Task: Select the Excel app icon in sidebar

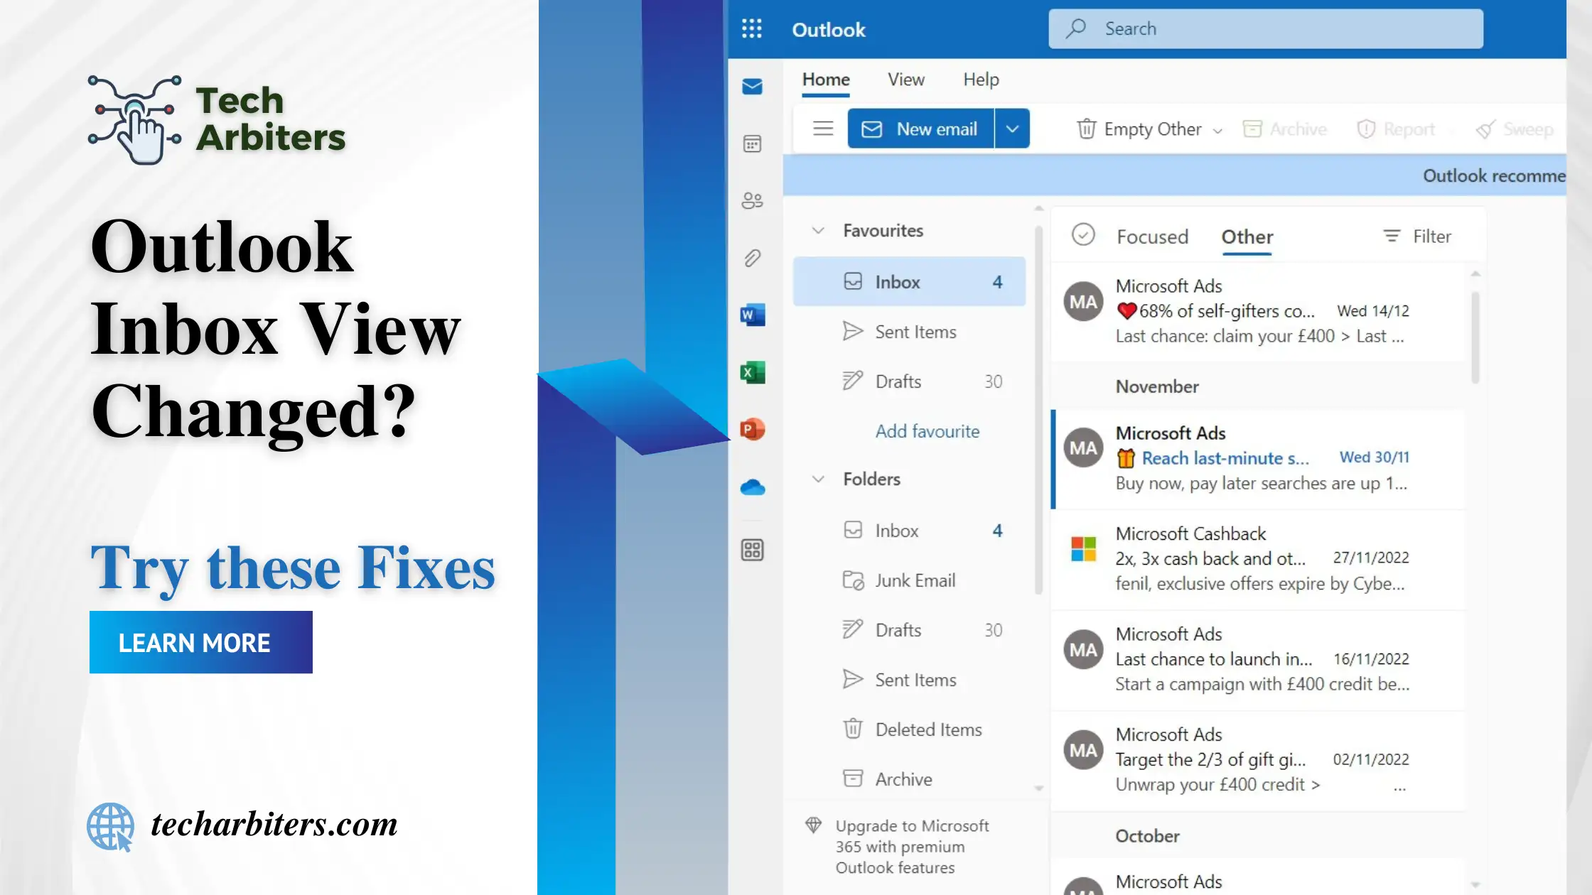Action: click(752, 371)
